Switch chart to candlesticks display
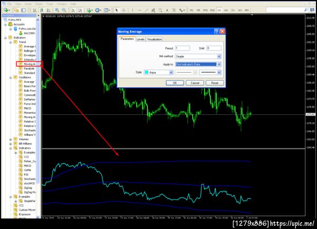 42,10
